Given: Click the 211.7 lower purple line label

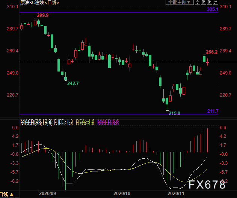Looking at the screenshot, I should click(213, 111).
